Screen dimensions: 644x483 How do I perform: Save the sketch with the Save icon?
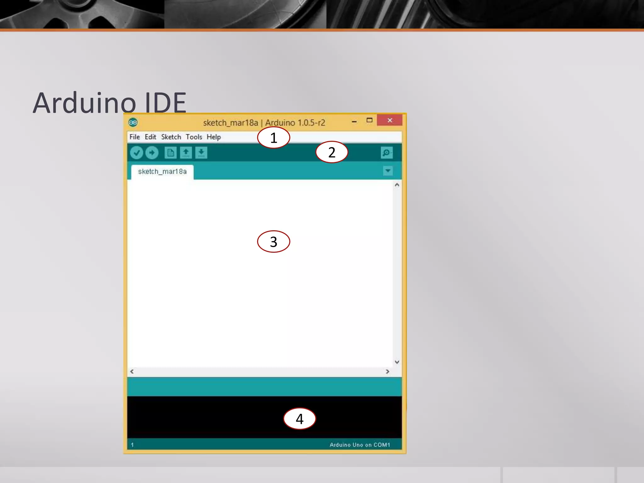(x=201, y=153)
